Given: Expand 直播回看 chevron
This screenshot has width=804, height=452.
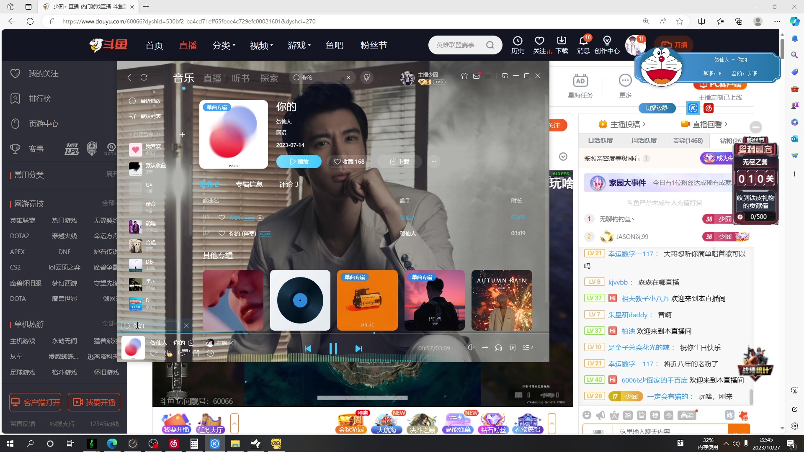Looking at the screenshot, I should pyautogui.click(x=726, y=124).
